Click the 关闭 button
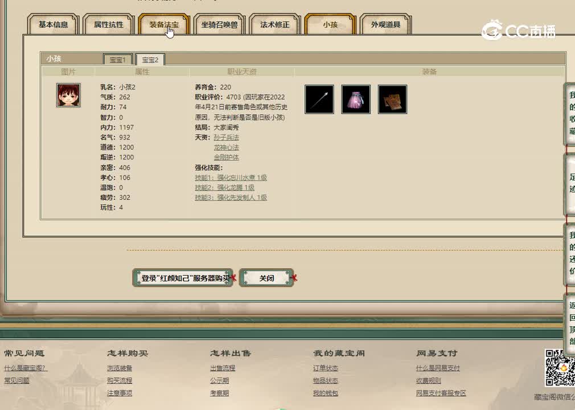 [x=266, y=278]
